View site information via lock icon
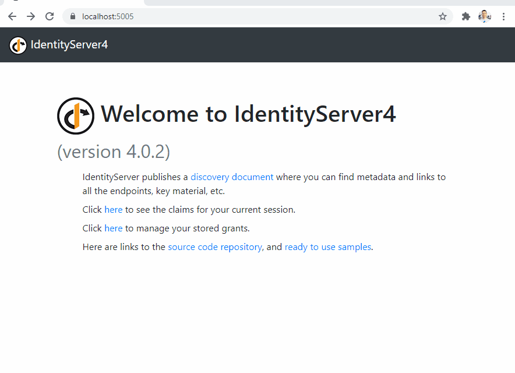 pyautogui.click(x=73, y=16)
